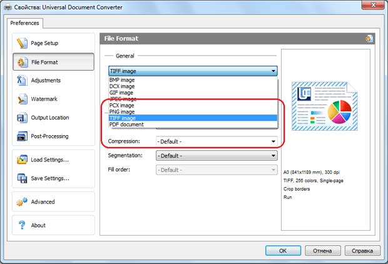
Task: Click the Advanced gears icon
Action: pos(22,201)
